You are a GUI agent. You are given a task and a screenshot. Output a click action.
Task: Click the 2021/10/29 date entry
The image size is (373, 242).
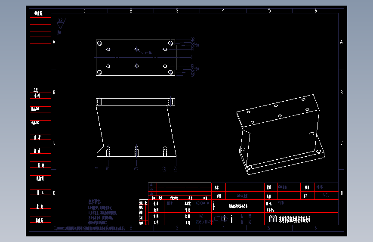click(x=204, y=222)
